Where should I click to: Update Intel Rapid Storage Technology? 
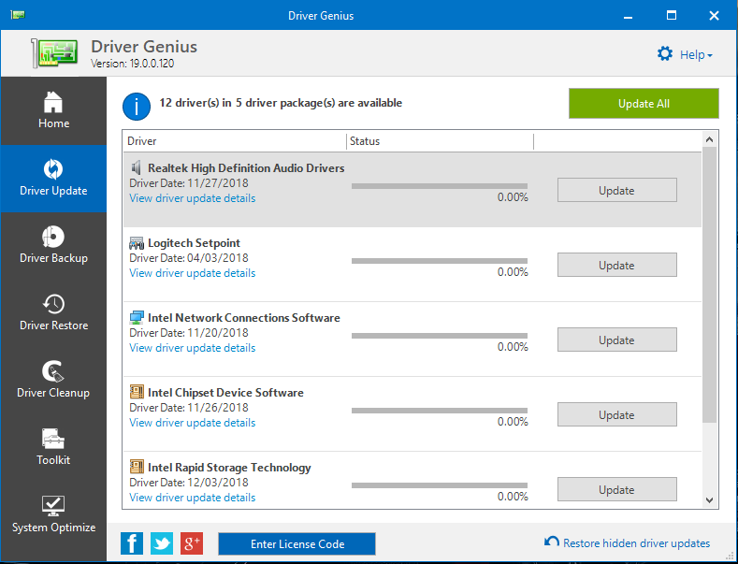click(x=617, y=489)
